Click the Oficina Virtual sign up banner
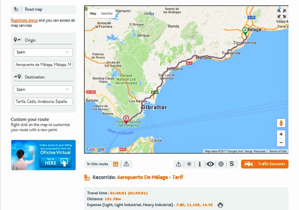This screenshot has height=210, width=299. tap(43, 155)
